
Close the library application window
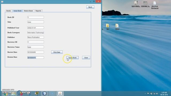98,1
